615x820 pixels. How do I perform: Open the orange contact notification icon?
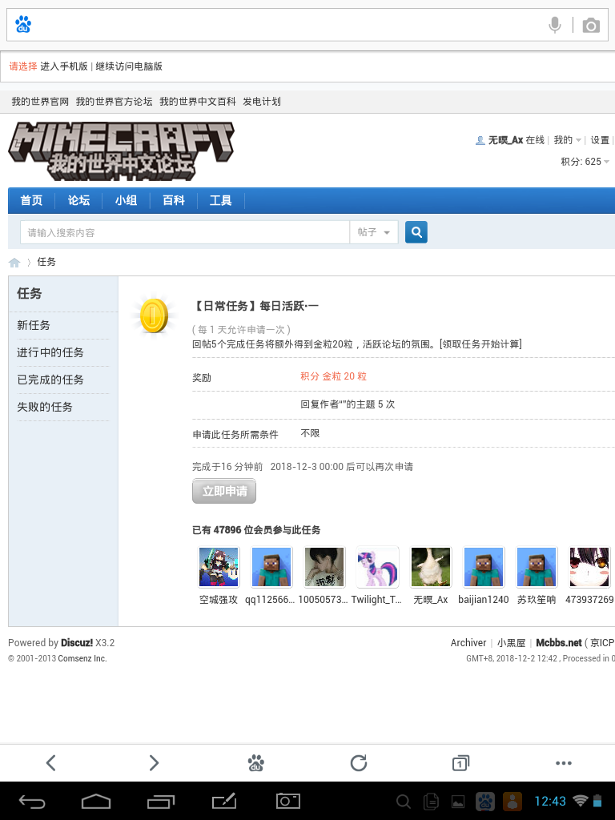click(512, 801)
